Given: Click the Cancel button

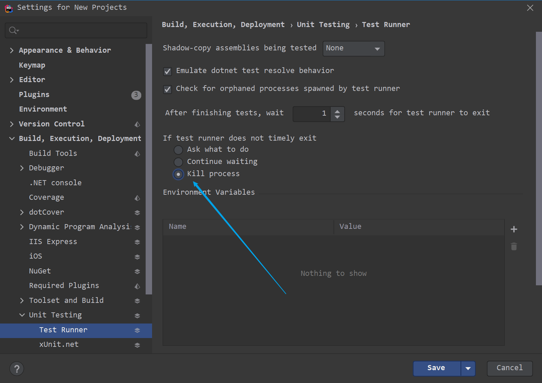Looking at the screenshot, I should 509,368.
